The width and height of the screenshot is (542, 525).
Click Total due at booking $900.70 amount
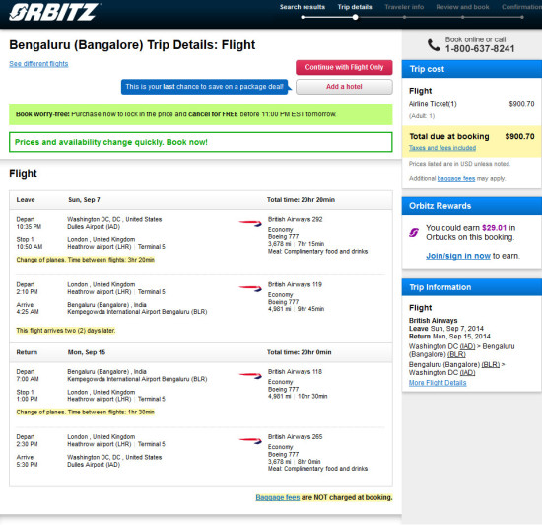point(519,136)
